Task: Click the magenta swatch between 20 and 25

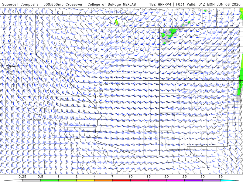Action: click(x=176, y=180)
